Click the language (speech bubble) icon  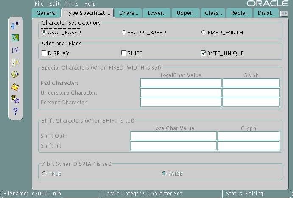[15, 25]
